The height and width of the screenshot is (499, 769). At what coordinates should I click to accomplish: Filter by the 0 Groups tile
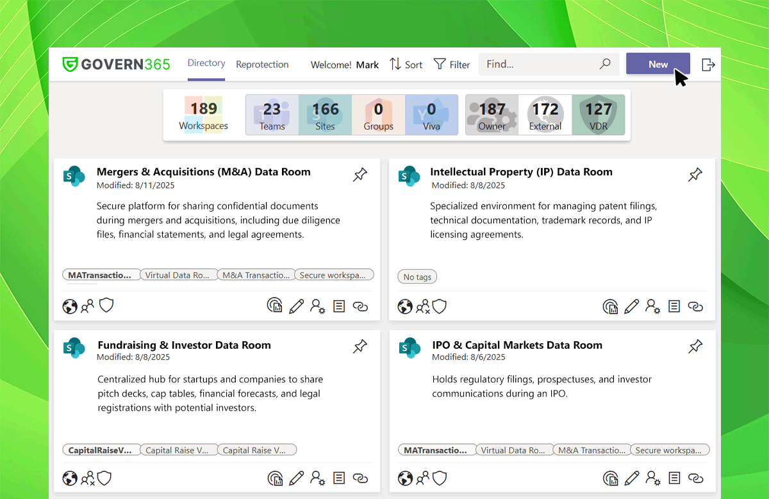click(379, 115)
